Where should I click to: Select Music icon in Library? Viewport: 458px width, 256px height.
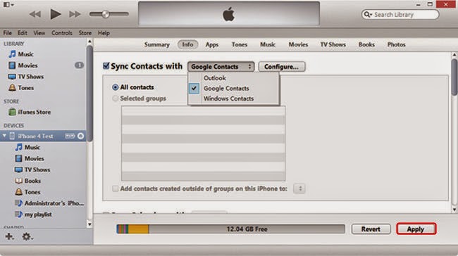(x=12, y=54)
